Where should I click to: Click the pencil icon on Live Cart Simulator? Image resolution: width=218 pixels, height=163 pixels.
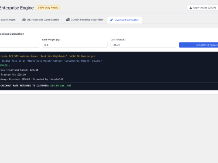click(x=112, y=20)
